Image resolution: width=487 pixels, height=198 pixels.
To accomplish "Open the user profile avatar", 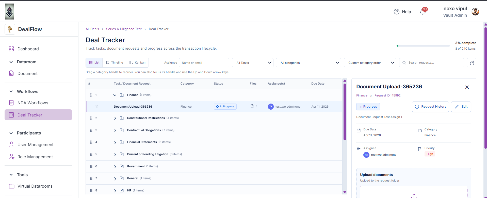I will pos(475,12).
